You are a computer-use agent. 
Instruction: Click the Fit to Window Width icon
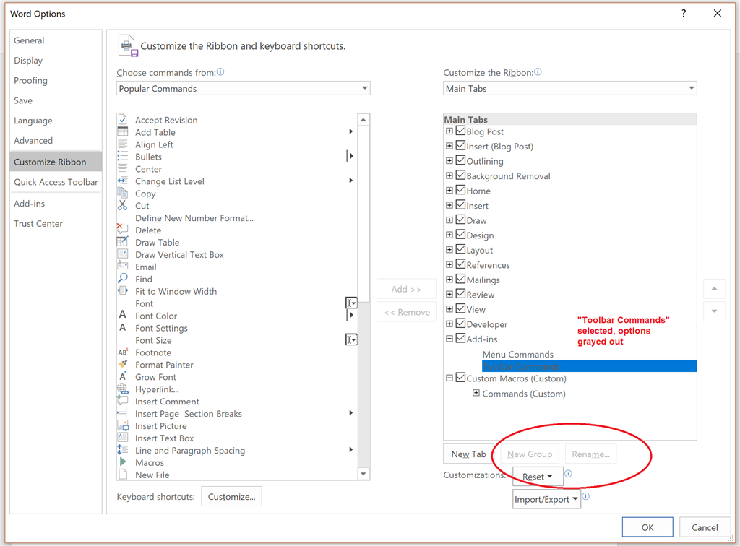123,290
